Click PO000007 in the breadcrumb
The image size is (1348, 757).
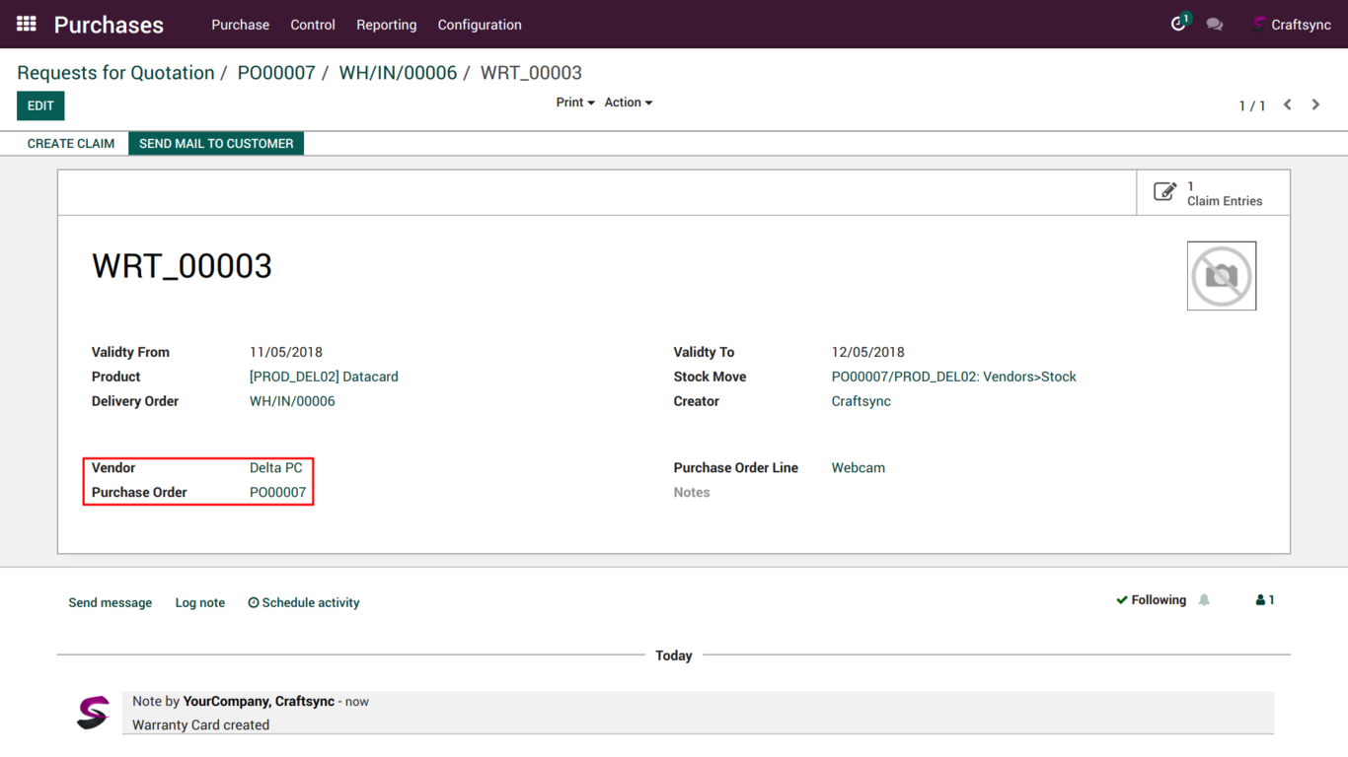pyautogui.click(x=276, y=73)
